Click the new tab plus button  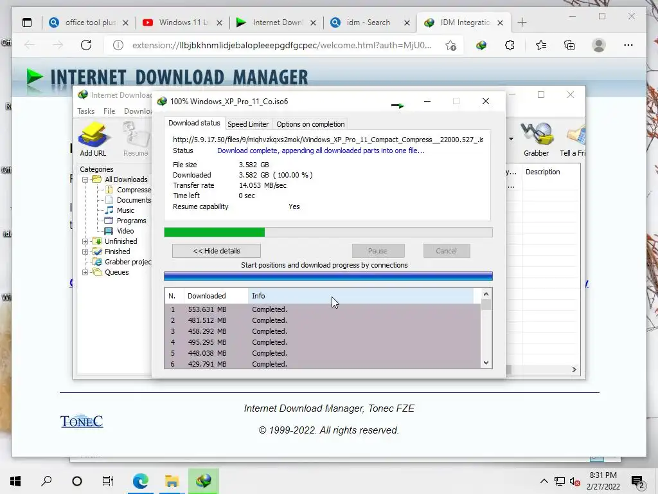click(522, 23)
